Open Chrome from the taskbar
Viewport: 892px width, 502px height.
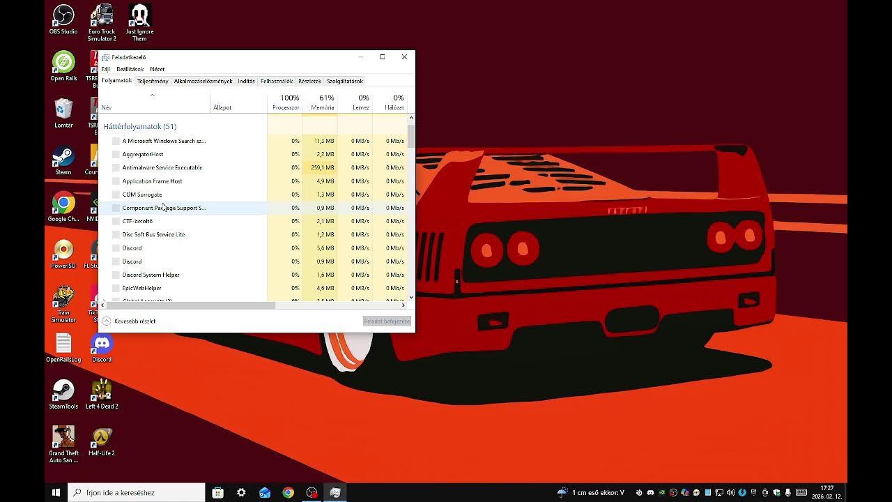pos(288,492)
